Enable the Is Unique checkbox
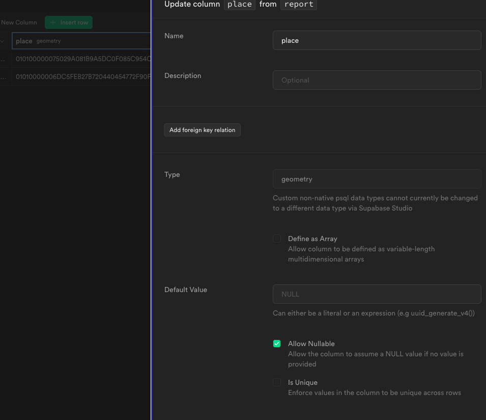The width and height of the screenshot is (486, 420). (277, 382)
